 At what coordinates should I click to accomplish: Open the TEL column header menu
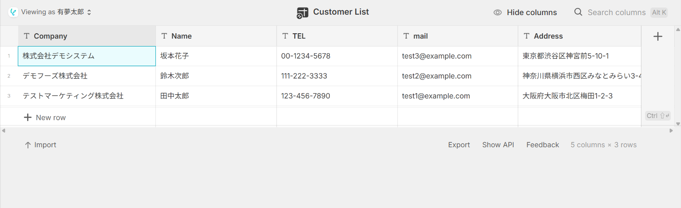[337, 36]
